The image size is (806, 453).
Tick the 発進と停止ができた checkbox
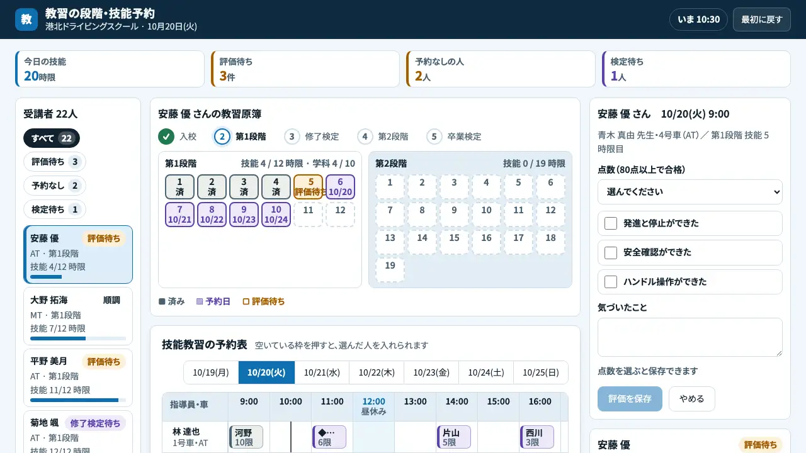(611, 223)
